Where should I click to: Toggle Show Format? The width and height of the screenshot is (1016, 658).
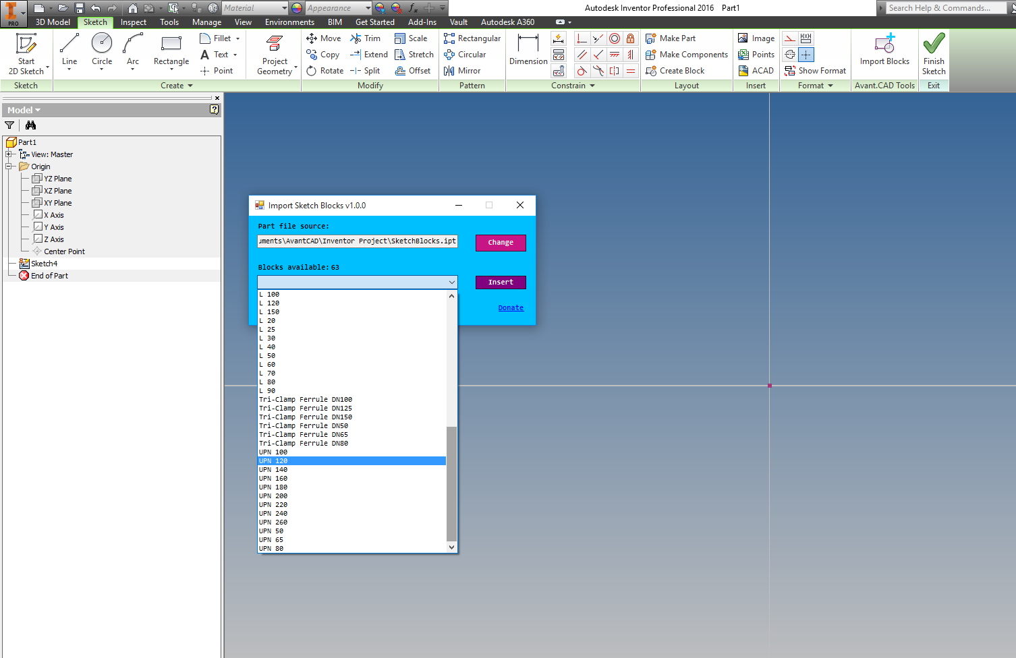pos(815,71)
